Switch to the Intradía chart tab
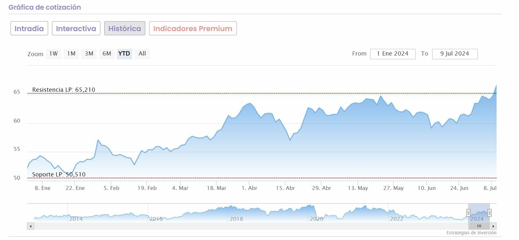The image size is (519, 240). (29, 28)
